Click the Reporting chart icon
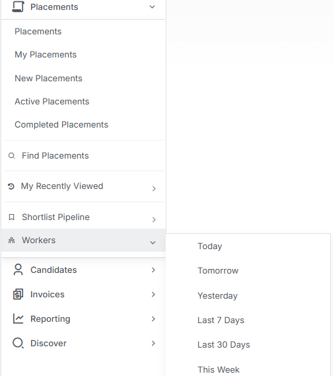Viewport: 334px width, 376px height. pos(18,319)
